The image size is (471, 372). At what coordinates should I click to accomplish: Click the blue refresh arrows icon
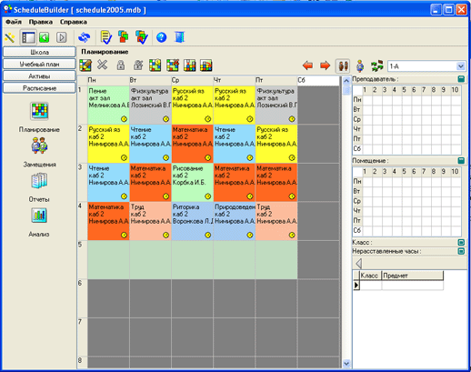click(x=85, y=37)
